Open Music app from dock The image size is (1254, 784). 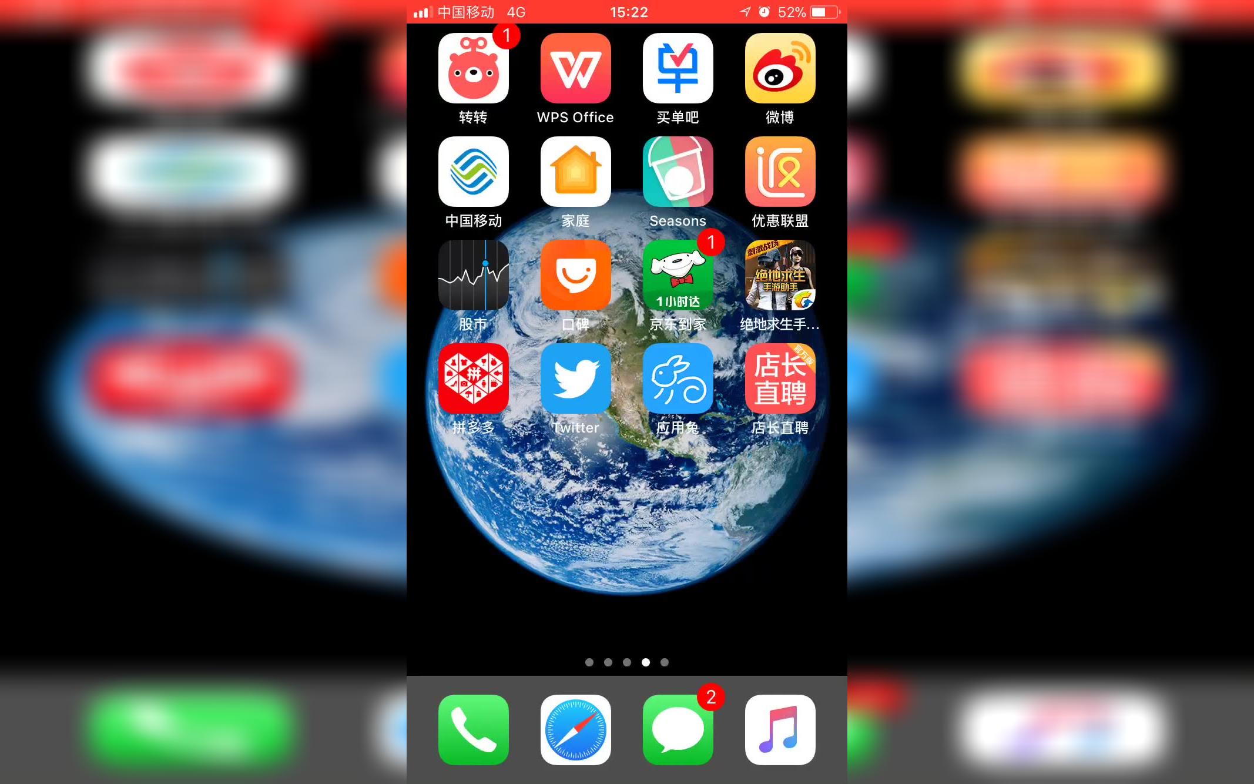coord(780,726)
